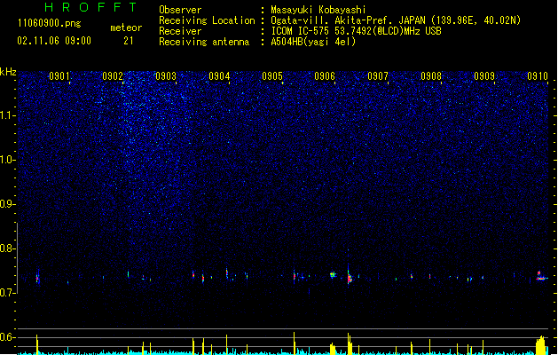Click the 0903 time marker

tap(166, 75)
